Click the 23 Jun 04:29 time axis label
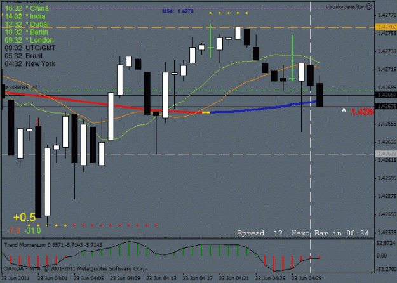397x283 pixels. coord(306,279)
